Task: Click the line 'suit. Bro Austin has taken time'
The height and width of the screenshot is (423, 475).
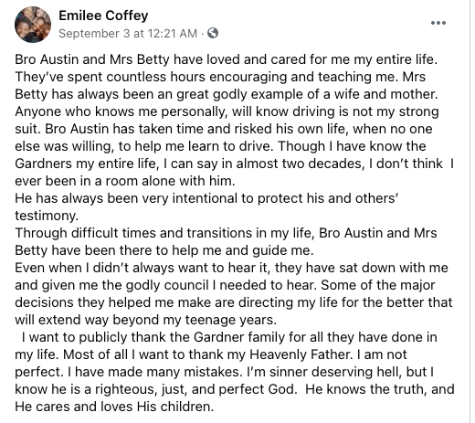Action: (x=224, y=129)
